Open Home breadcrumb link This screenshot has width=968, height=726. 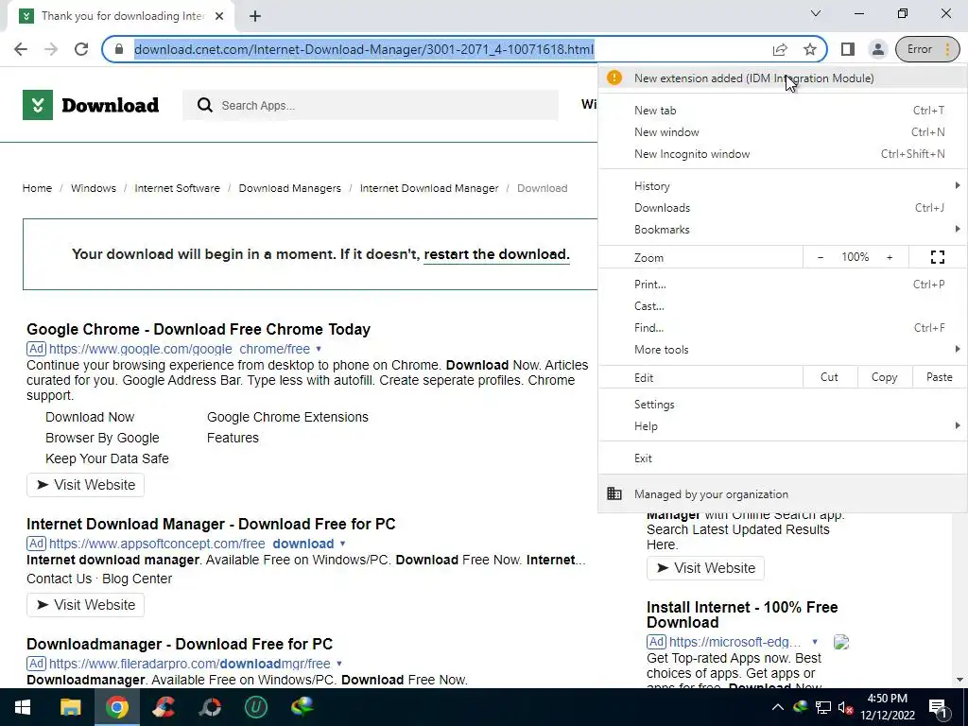[37, 188]
